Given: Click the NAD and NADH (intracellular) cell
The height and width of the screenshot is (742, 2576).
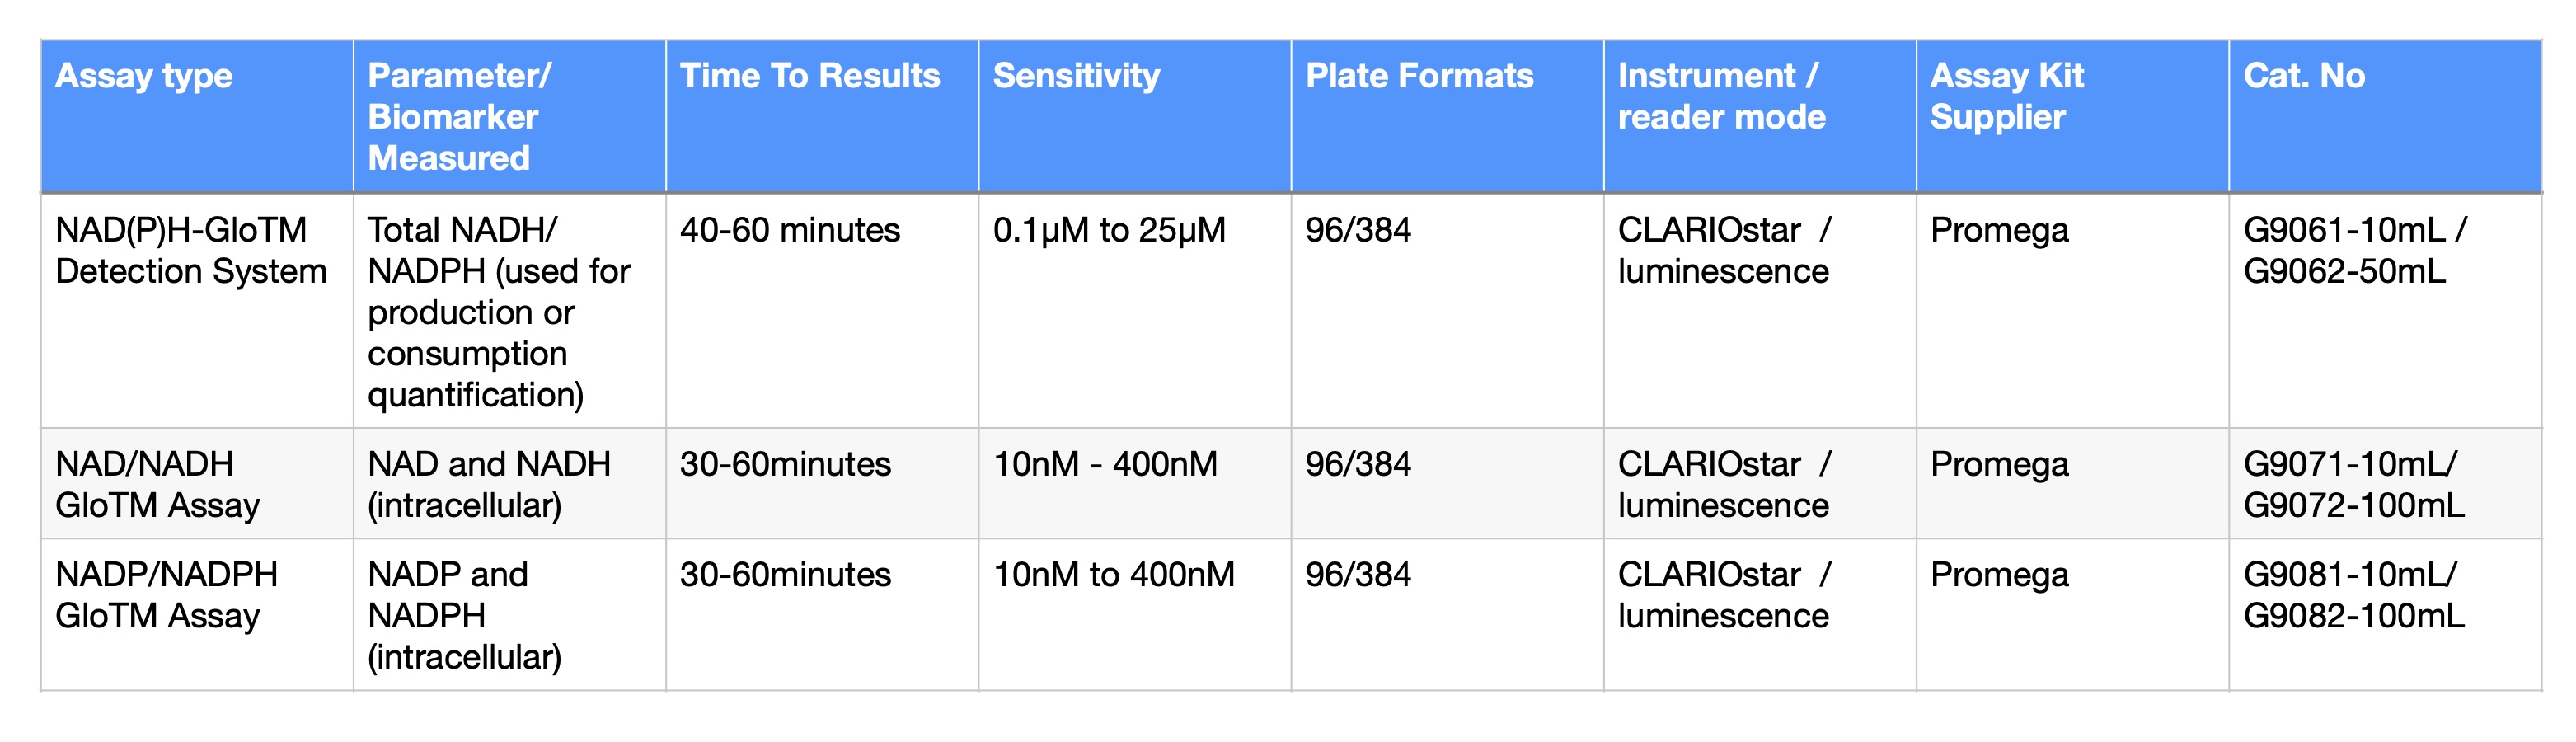Looking at the screenshot, I should tap(489, 484).
